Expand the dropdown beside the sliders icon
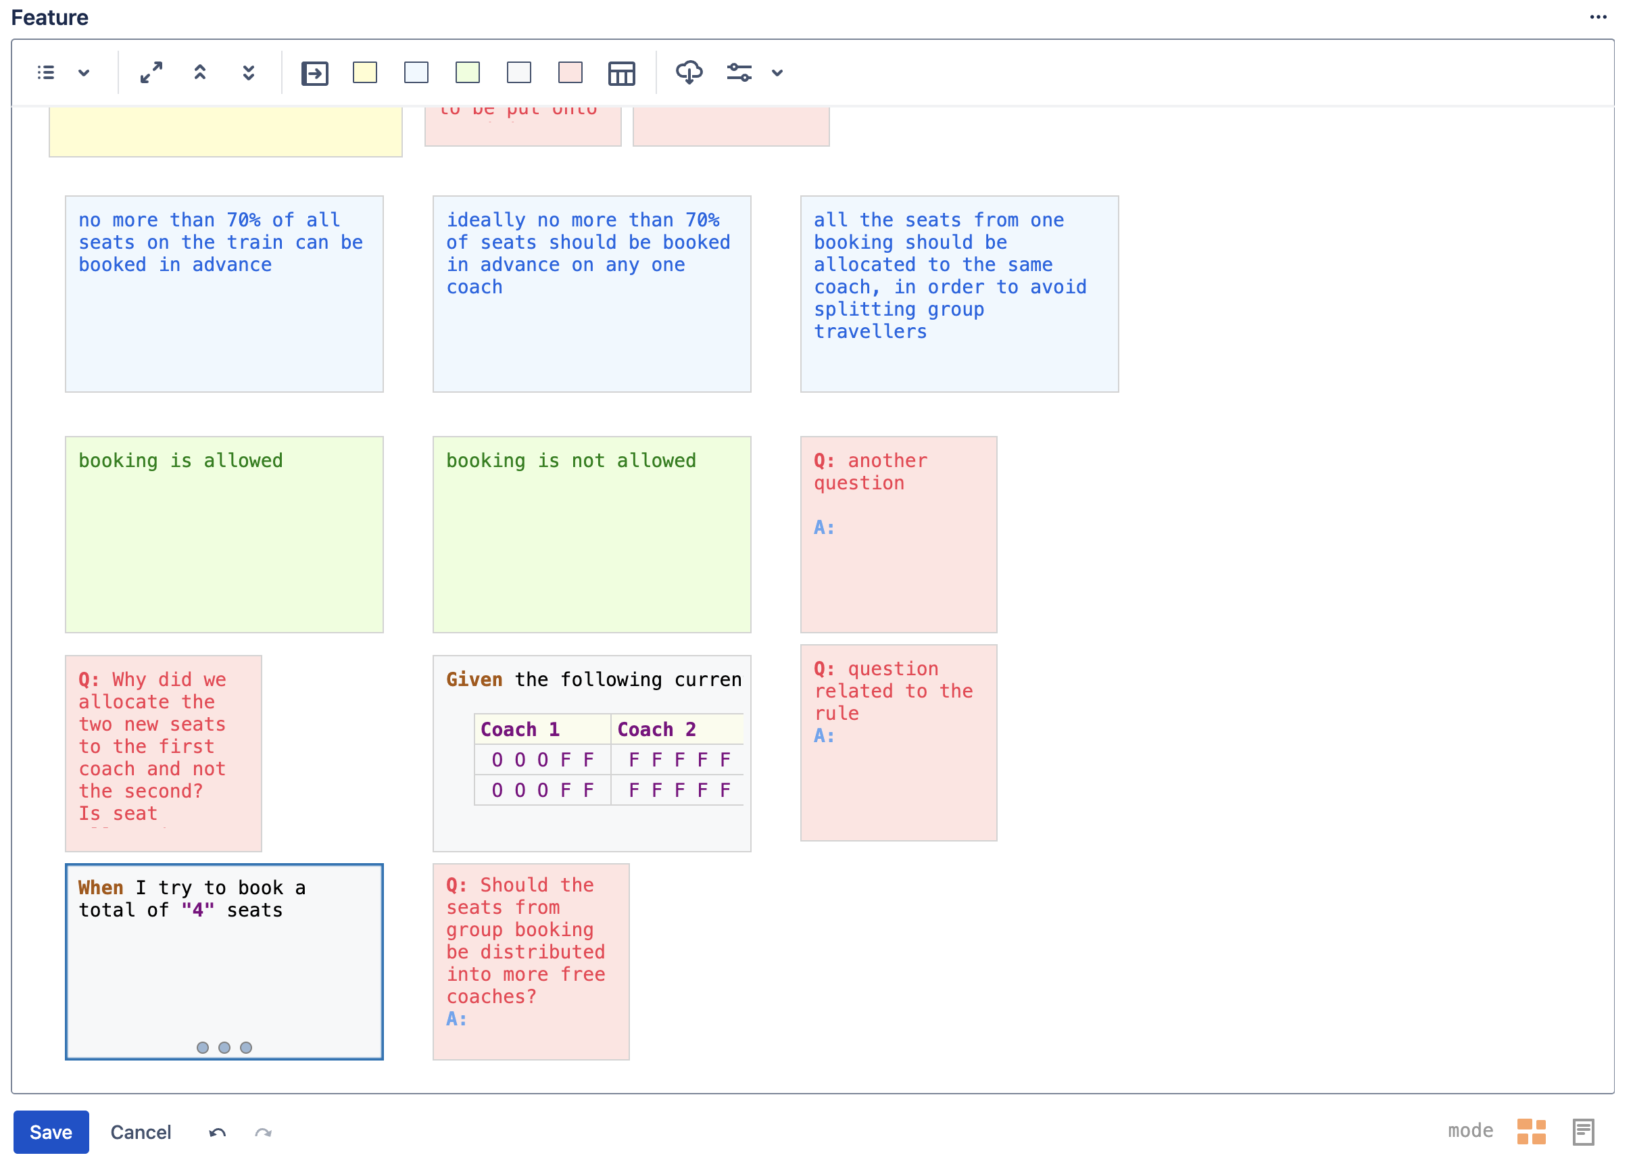The width and height of the screenshot is (1633, 1168). 777,72
